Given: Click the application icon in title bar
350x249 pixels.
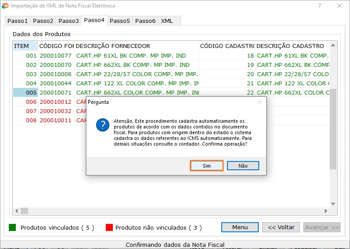Looking at the screenshot, I should (x=5, y=6).
